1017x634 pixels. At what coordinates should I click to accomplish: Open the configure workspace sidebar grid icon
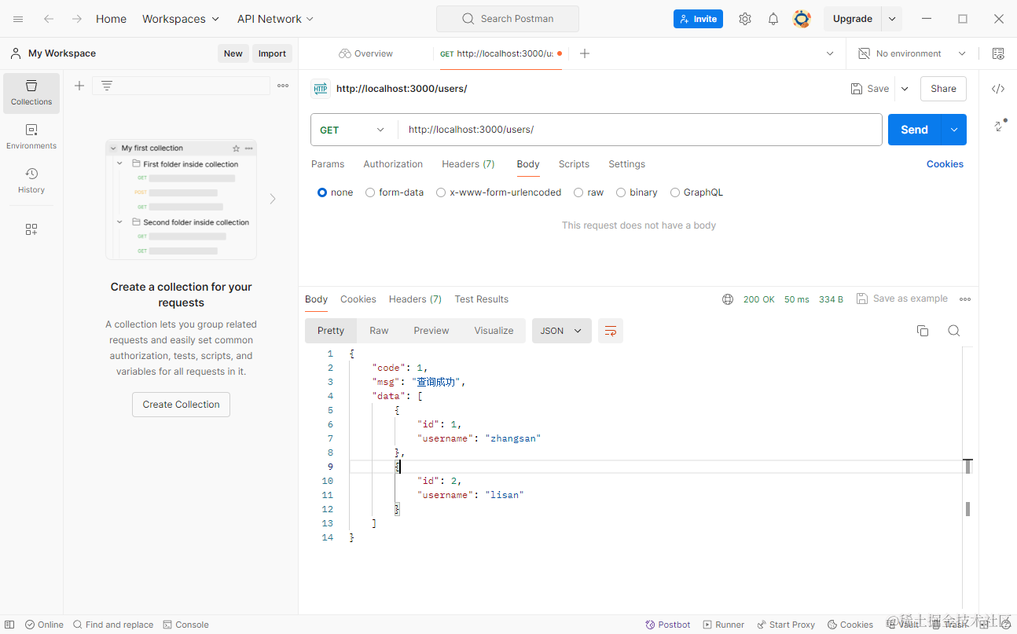click(31, 229)
